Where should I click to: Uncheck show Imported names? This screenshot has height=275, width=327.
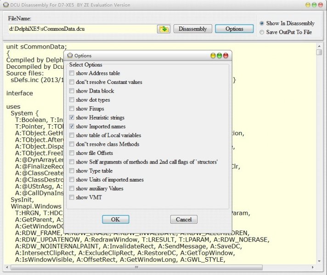pyautogui.click(x=72, y=126)
